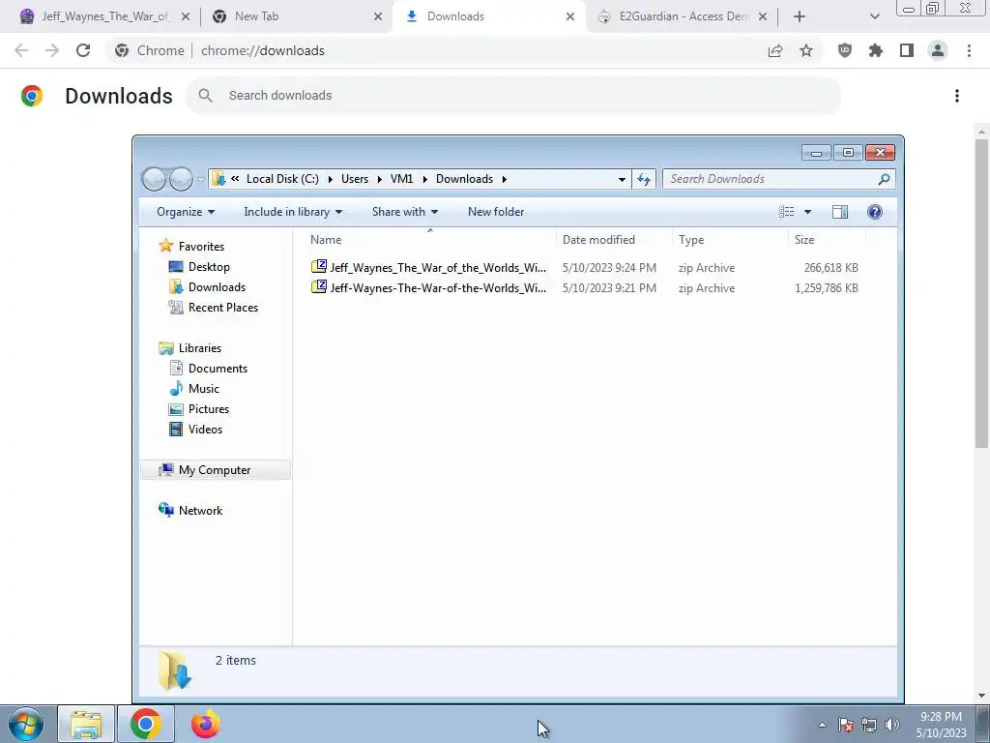Close the New Tab tab
990x743 pixels.
(x=378, y=16)
